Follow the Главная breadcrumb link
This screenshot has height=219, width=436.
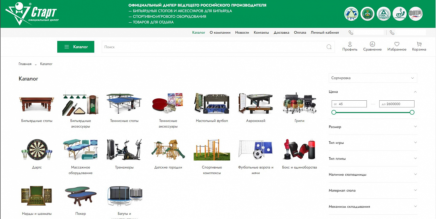pyautogui.click(x=25, y=64)
